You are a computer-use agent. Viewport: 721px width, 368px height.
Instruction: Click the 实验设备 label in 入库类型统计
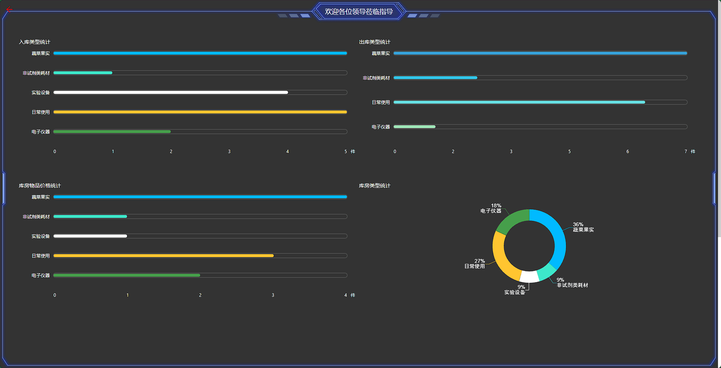click(x=41, y=92)
